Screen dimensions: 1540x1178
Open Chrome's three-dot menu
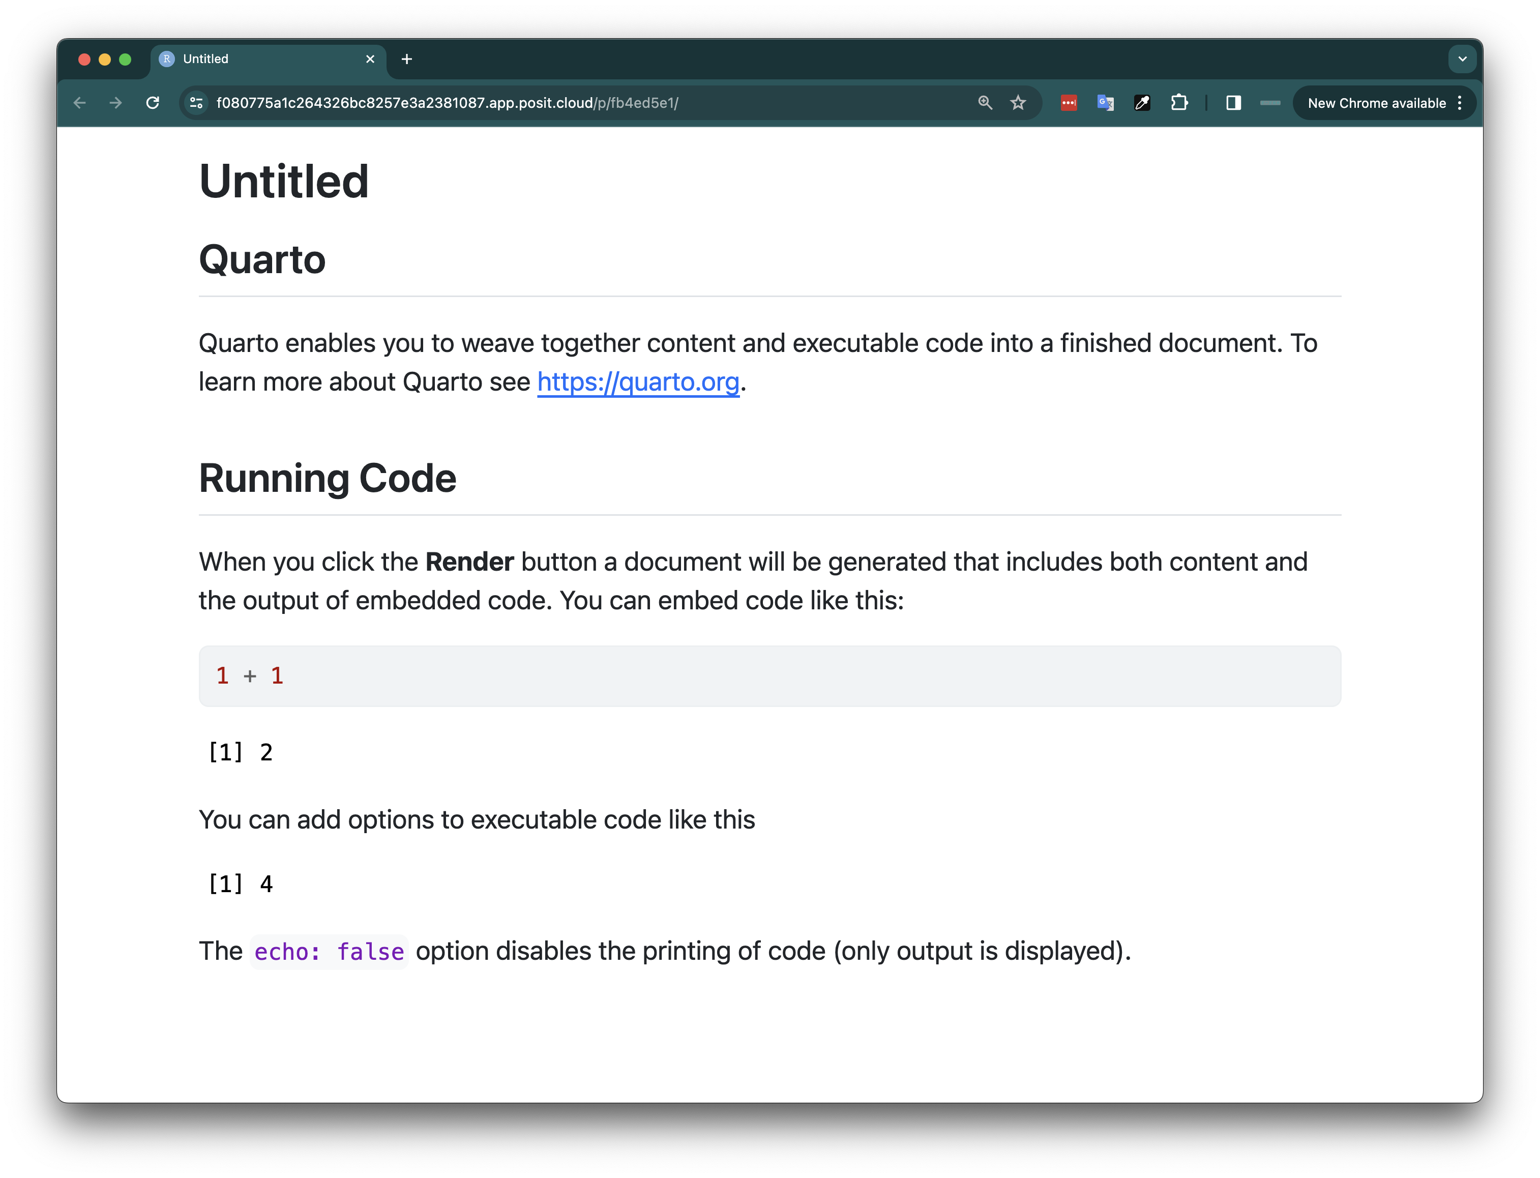pyautogui.click(x=1460, y=103)
